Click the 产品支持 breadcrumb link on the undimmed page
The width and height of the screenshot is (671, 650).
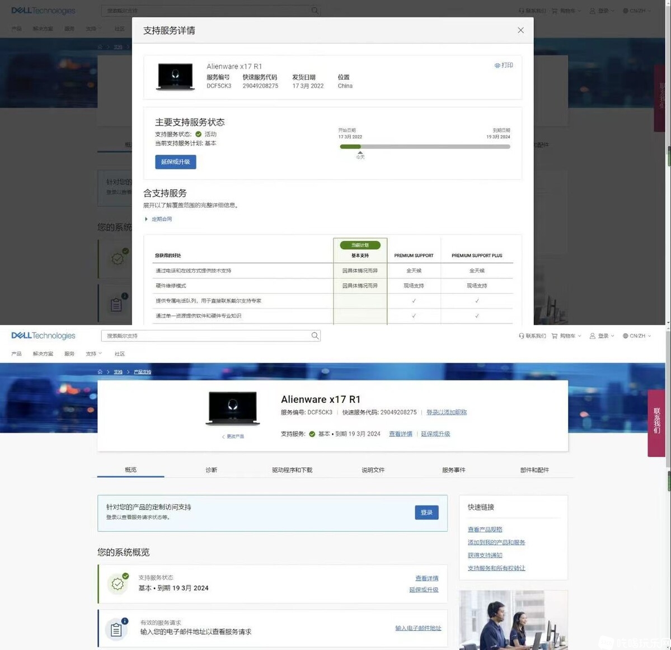[143, 372]
